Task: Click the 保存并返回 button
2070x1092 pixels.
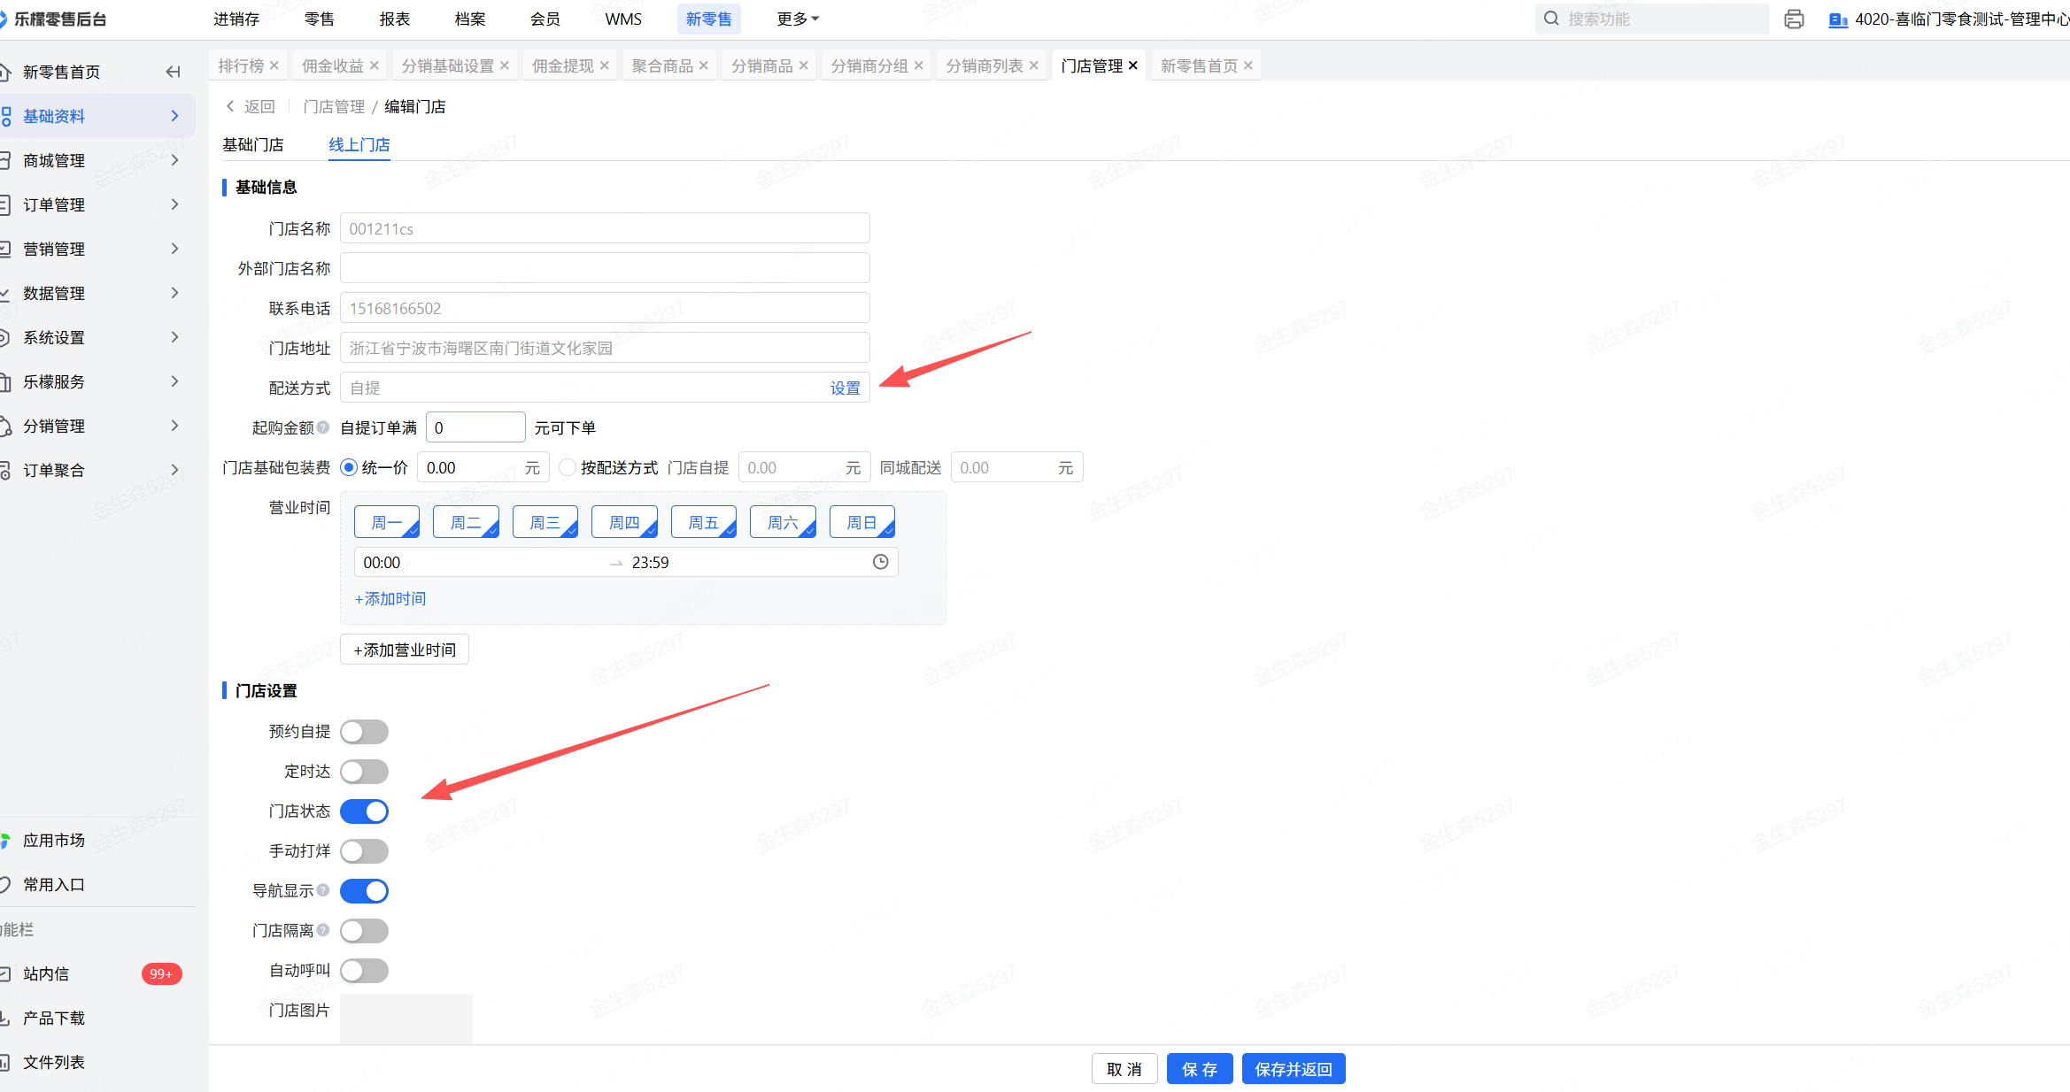Action: click(1293, 1069)
